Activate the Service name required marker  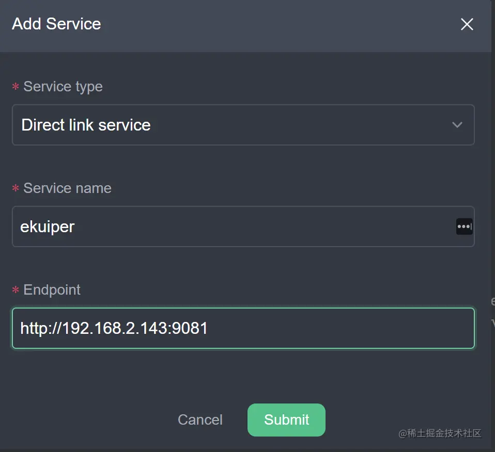(x=15, y=188)
